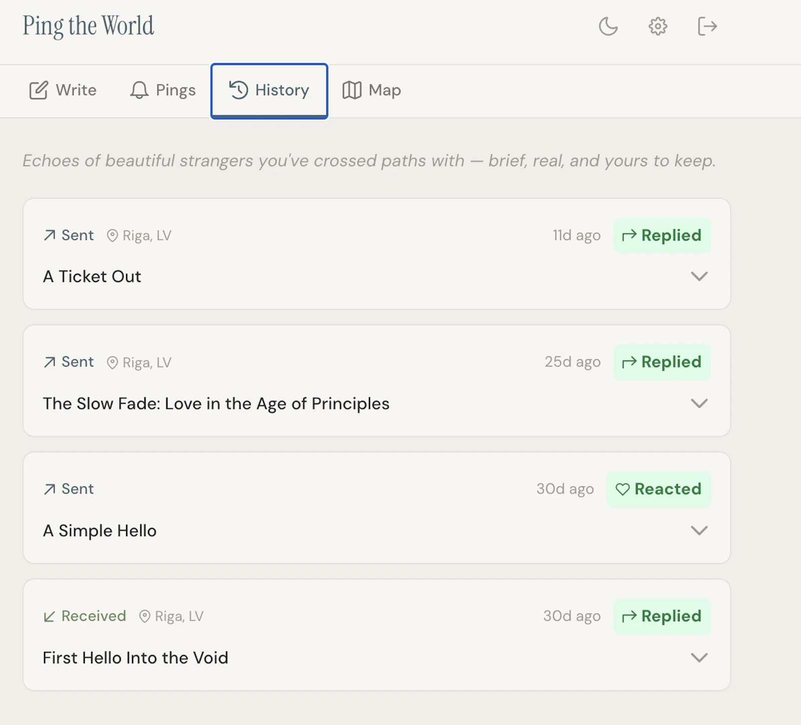Viewport: 801px width, 725px height.
Task: Click Received arrow icon on First Hello card
Action: pos(50,616)
